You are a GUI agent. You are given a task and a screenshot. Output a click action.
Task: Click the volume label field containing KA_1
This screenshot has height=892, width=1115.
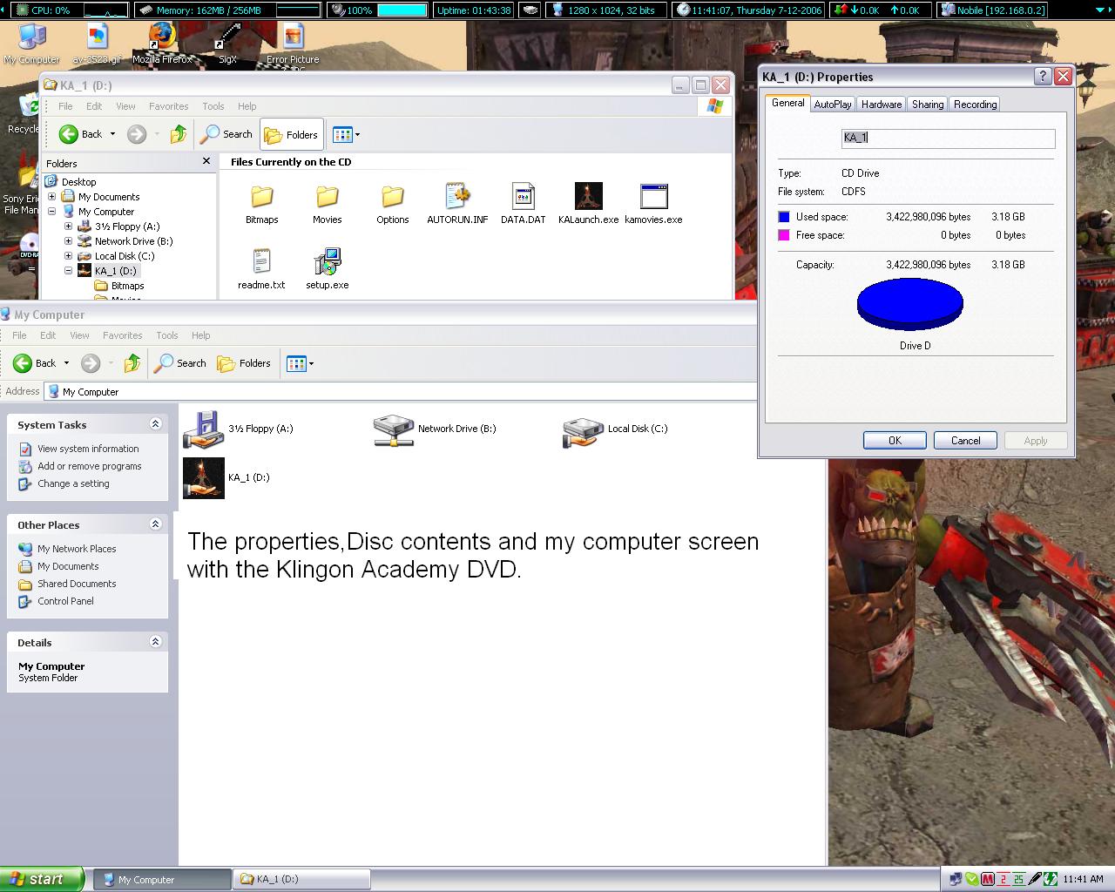coord(948,138)
